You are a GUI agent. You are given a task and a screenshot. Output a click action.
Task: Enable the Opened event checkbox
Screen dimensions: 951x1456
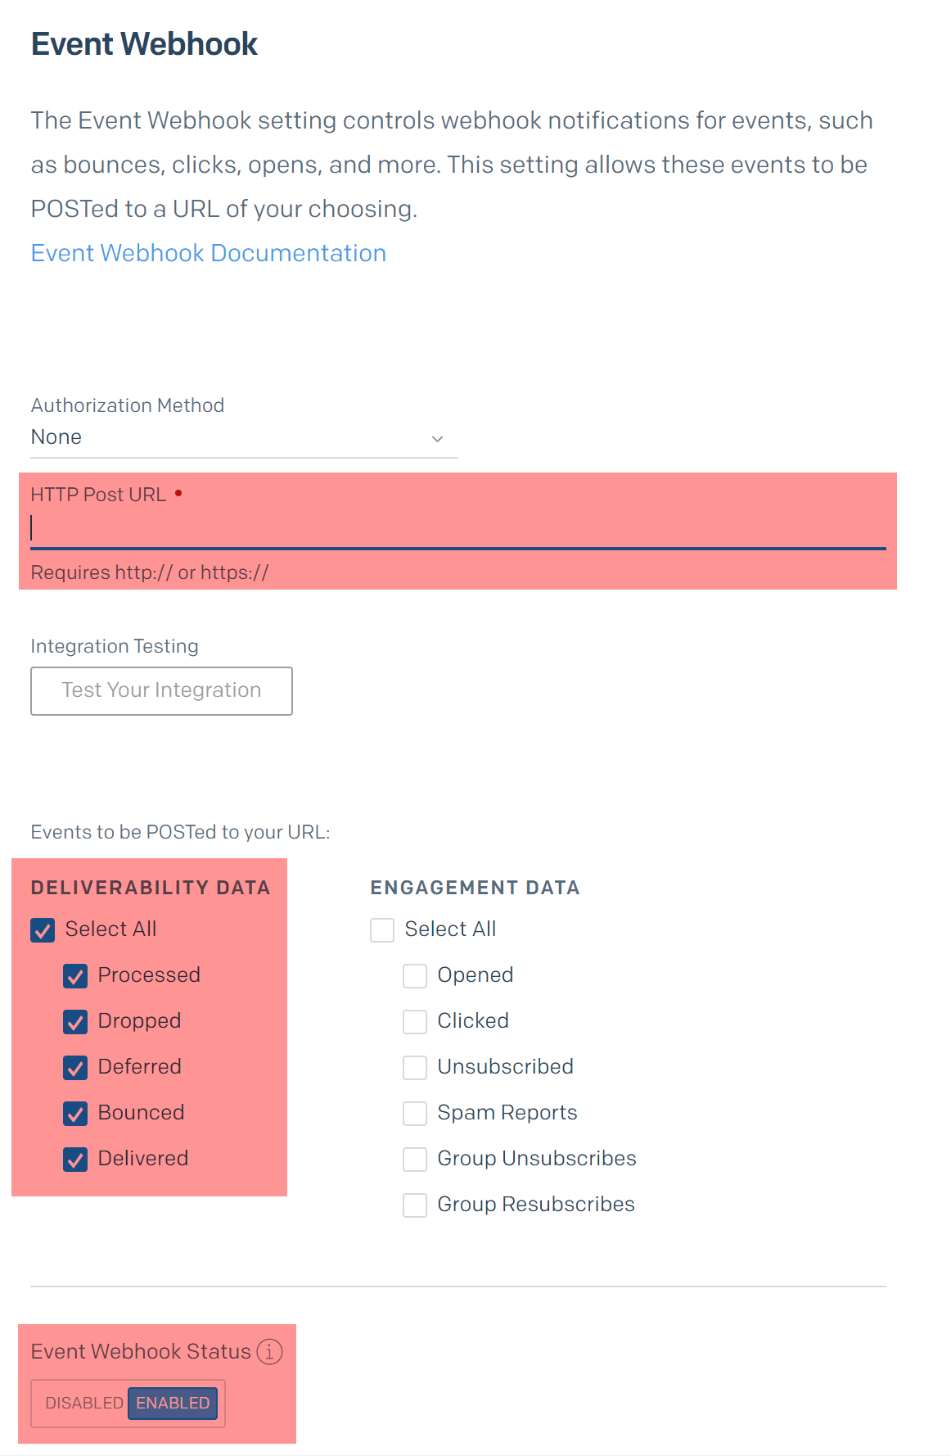click(415, 976)
